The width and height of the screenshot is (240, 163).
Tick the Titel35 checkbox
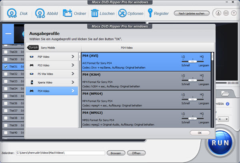6,96
